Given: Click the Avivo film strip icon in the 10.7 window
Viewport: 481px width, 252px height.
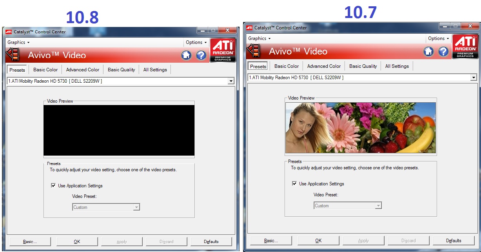Looking at the screenshot, I should coord(254,51).
